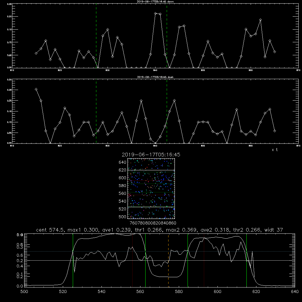This screenshot has width=302, height=302.
Task: Click the "840" x-axis label of dawn plot
Action: tap(156, 70)
